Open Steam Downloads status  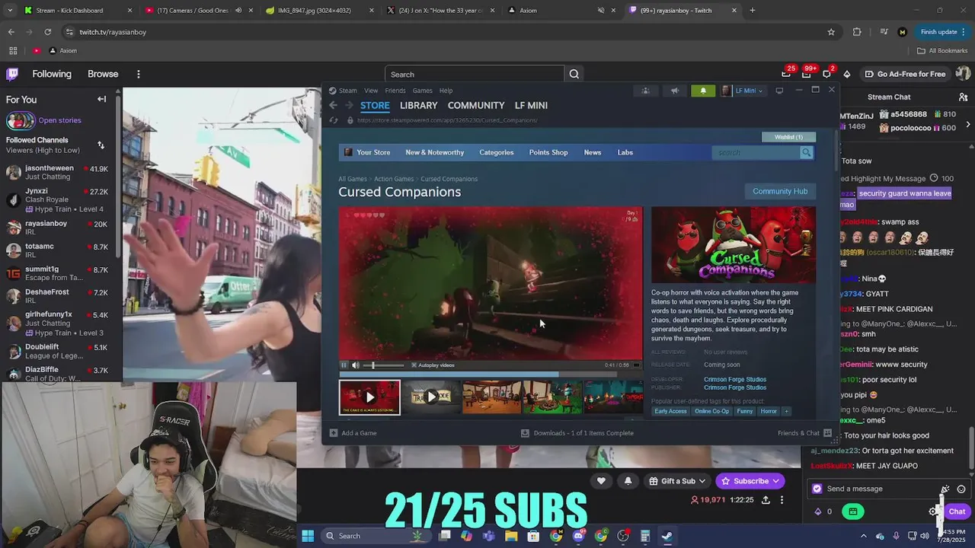pyautogui.click(x=577, y=433)
